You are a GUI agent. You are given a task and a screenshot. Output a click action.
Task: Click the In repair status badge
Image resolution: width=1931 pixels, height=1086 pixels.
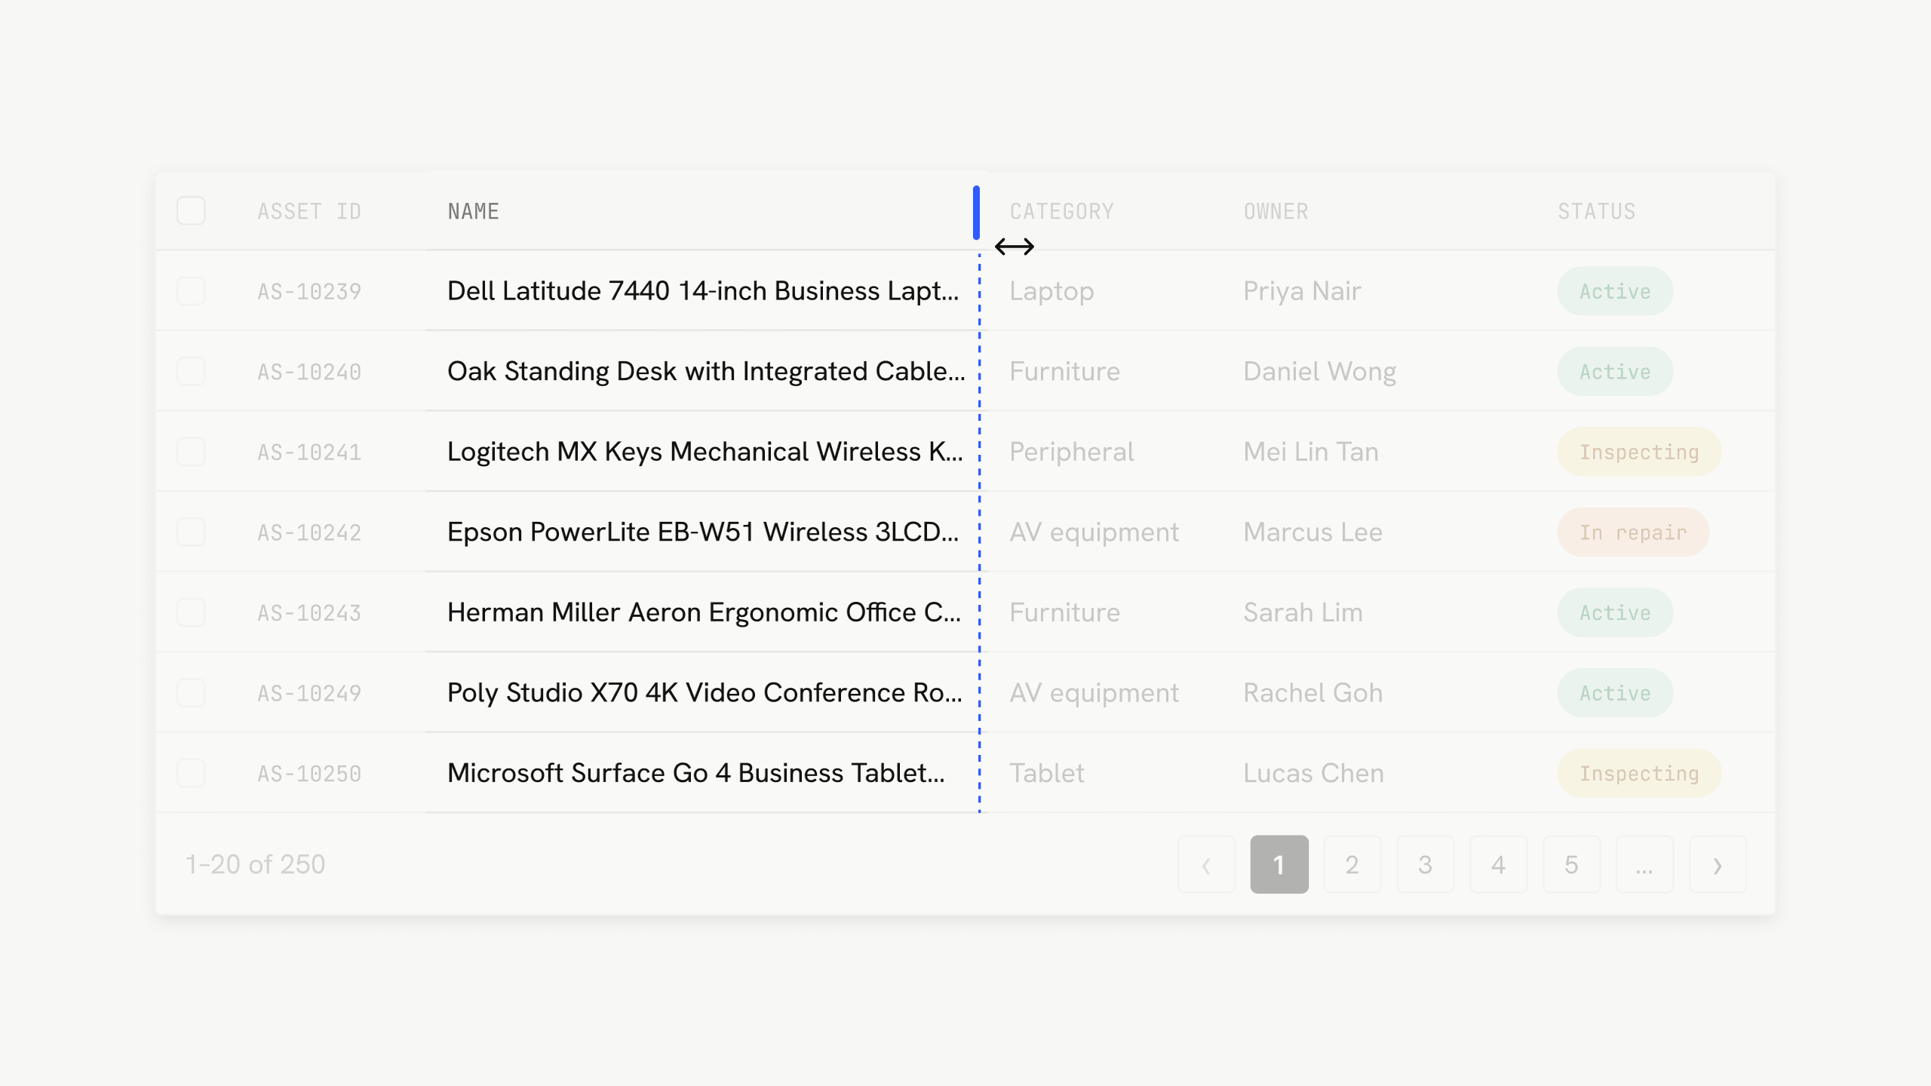[1633, 532]
